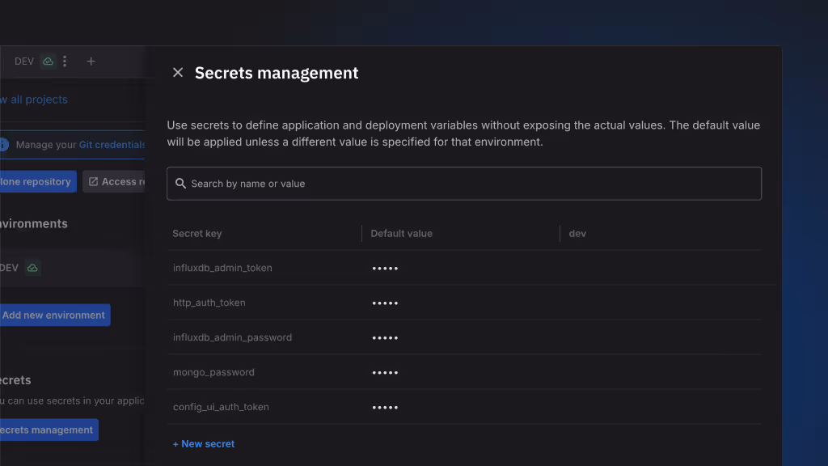
Task: Open the DEV tab kebab menu
Action: coord(65,61)
